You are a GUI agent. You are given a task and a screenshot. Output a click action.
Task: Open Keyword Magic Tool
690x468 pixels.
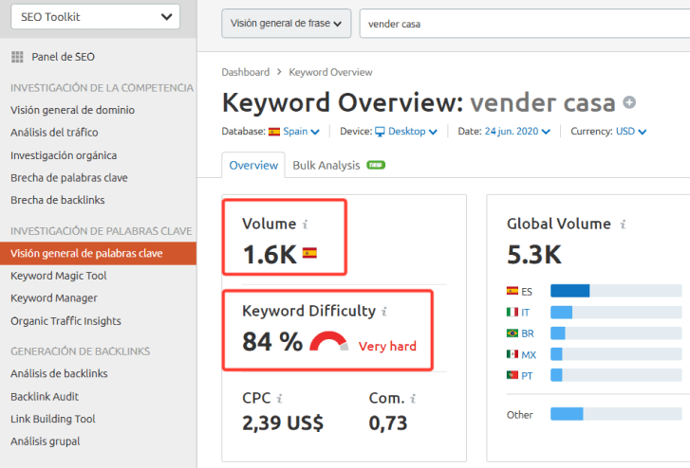coord(59,276)
